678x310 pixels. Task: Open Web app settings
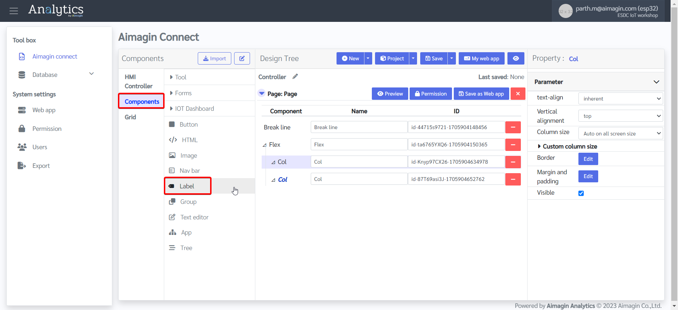[44, 110]
